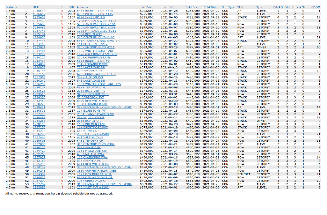The width and height of the screenshot is (327, 215).
Task: Sort by the Distance column header
Action: point(12,7)
